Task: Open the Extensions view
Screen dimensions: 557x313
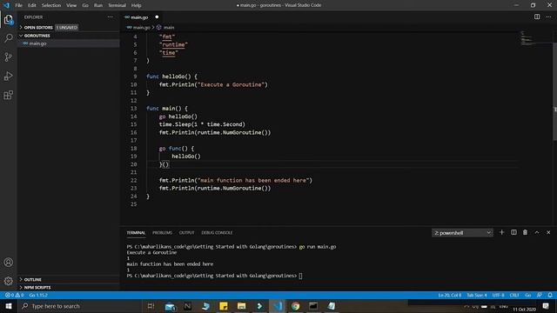Action: point(8,95)
